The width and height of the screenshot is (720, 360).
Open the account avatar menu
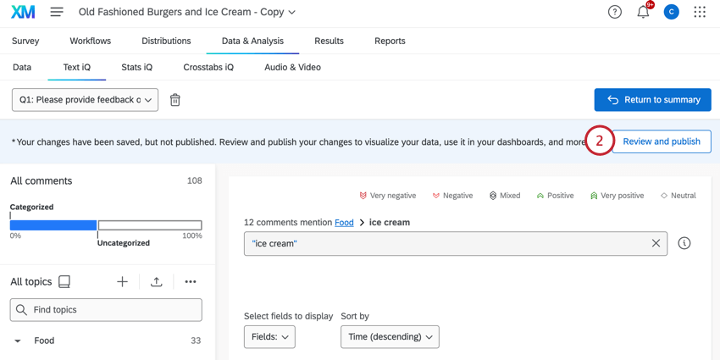(671, 12)
